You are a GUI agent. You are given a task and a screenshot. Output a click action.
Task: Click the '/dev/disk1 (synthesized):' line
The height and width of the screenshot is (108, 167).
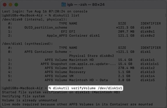point(27,44)
